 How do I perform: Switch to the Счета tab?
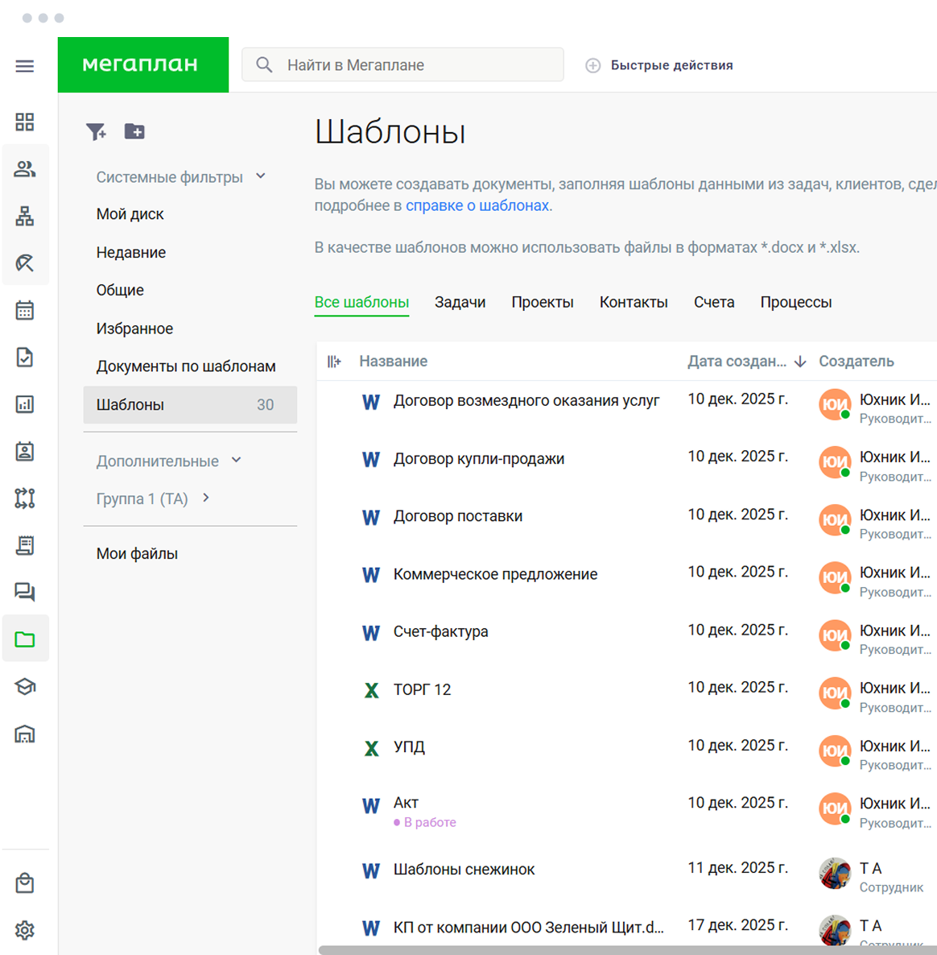click(x=714, y=302)
